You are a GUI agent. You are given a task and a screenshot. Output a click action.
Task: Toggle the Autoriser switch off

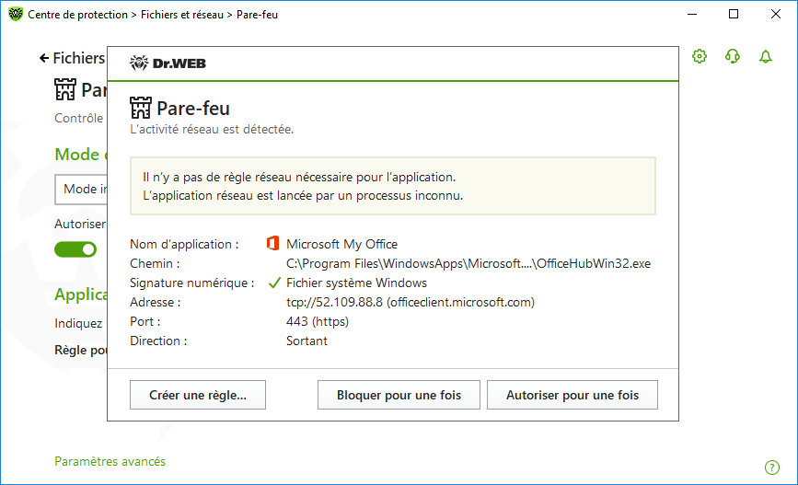(75, 249)
